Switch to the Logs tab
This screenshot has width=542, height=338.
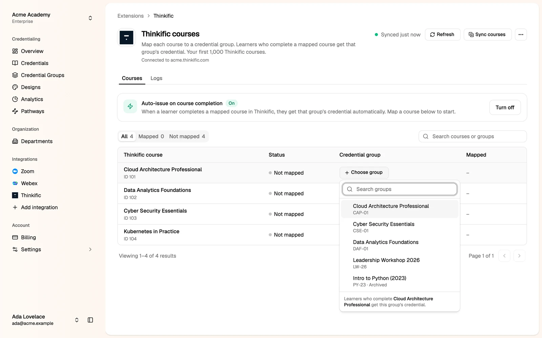[156, 78]
